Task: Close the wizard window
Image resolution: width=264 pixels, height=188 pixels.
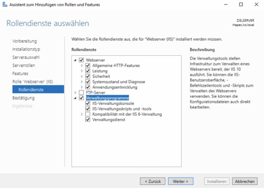Action: click(x=256, y=4)
